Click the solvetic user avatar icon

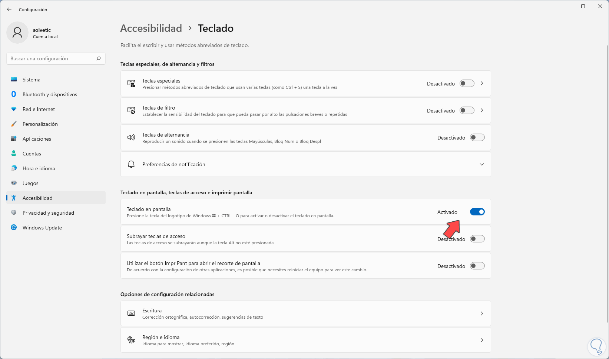coord(17,33)
